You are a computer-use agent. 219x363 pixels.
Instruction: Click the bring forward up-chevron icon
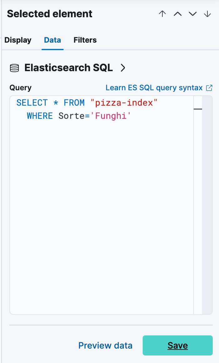click(177, 14)
